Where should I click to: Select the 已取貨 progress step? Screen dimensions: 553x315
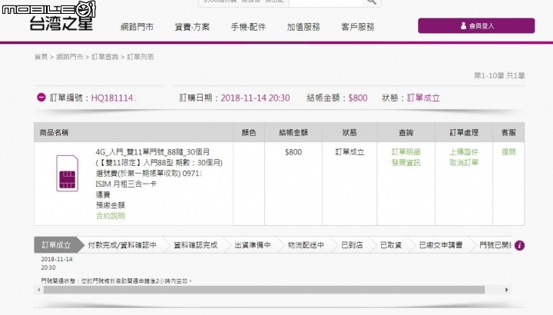click(391, 245)
